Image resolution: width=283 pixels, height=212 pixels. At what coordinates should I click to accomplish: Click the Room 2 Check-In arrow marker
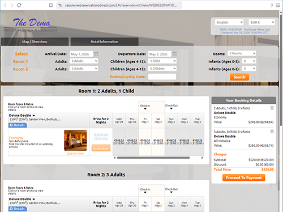point(145,192)
